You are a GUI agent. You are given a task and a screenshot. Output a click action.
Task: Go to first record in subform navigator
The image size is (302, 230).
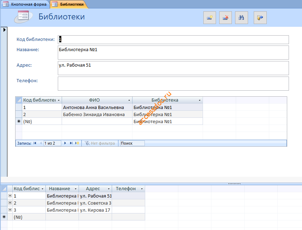35,143
